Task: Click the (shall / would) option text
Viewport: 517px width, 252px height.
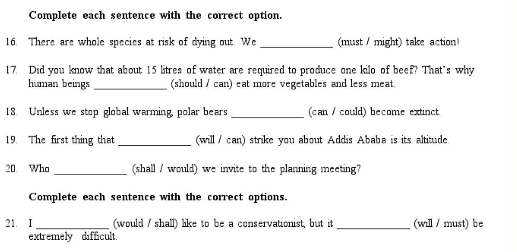Action: [x=165, y=169]
